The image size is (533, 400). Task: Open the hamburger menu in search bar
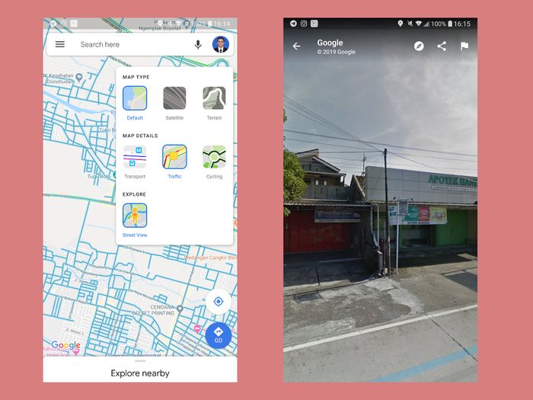pos(60,44)
